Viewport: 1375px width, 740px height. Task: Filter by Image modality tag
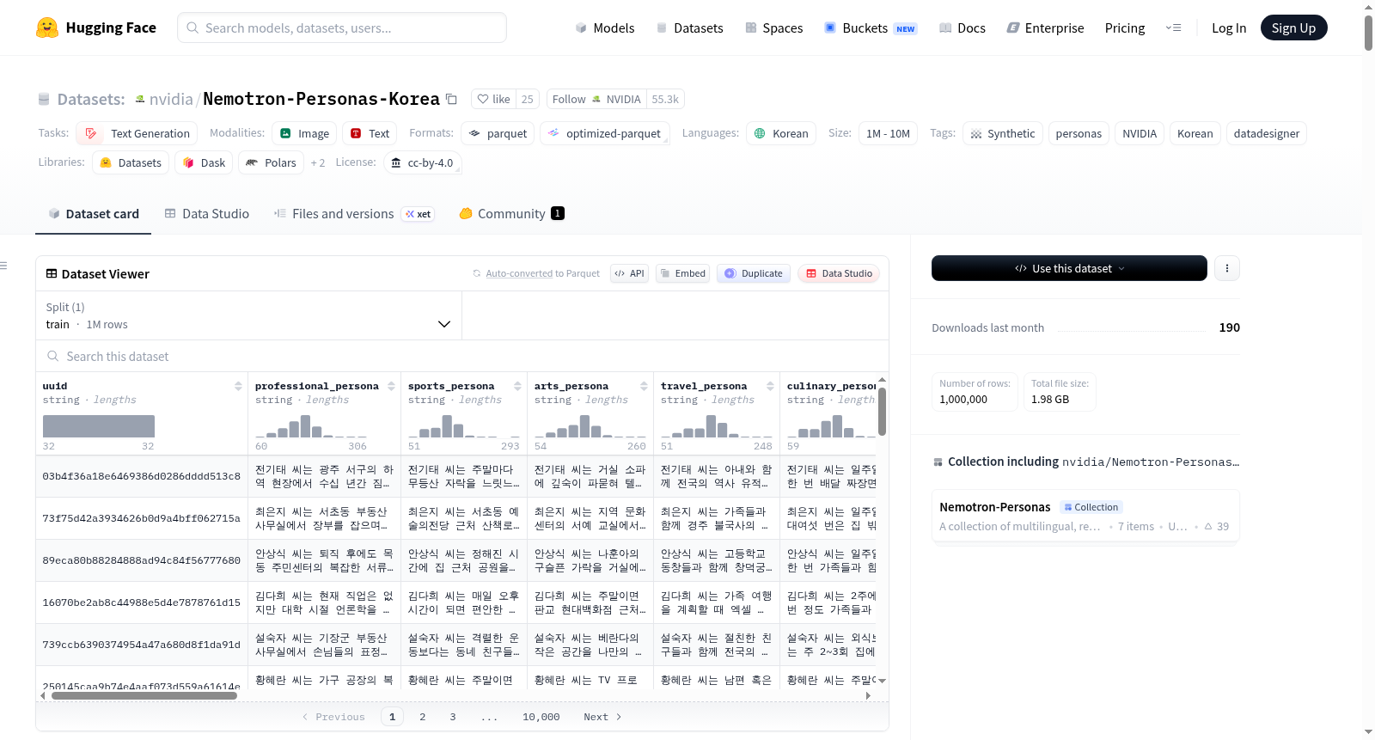coord(305,133)
